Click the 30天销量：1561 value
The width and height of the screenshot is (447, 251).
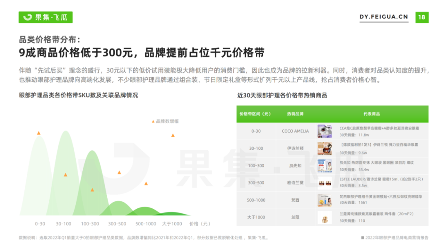click(353, 203)
